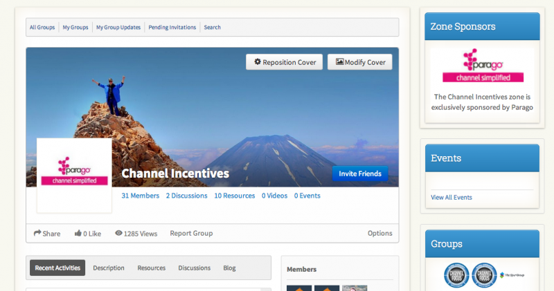Open the group Options menu

[x=379, y=233]
